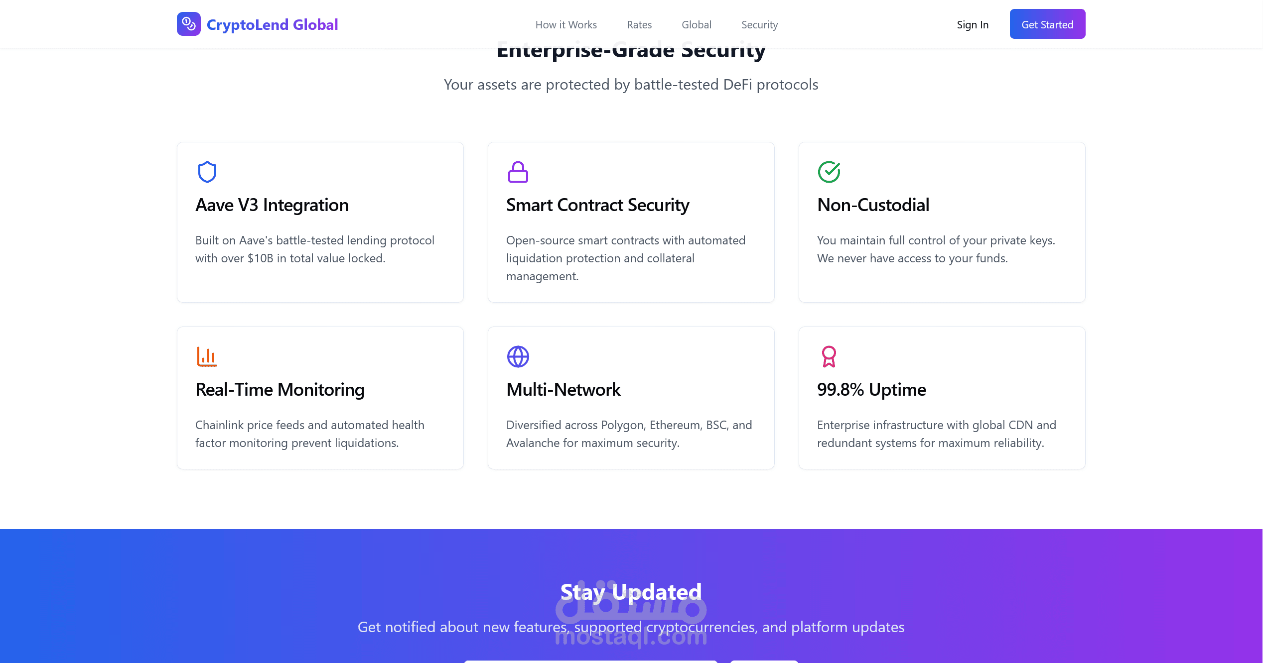Click the Smart Contract Security heading
The height and width of the screenshot is (663, 1263).
(x=598, y=205)
